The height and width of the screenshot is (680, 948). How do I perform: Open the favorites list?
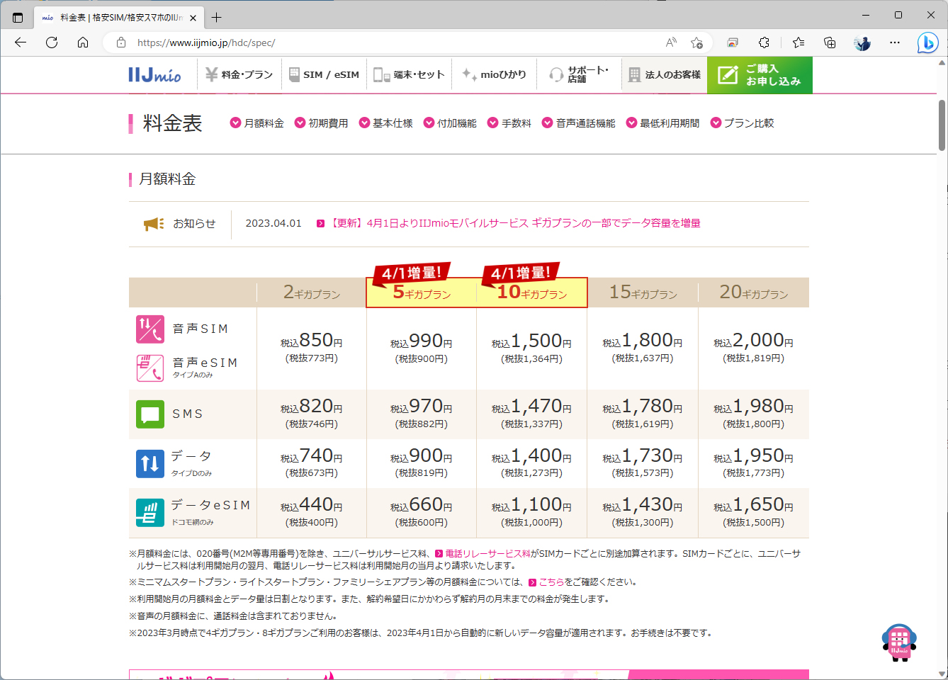799,42
